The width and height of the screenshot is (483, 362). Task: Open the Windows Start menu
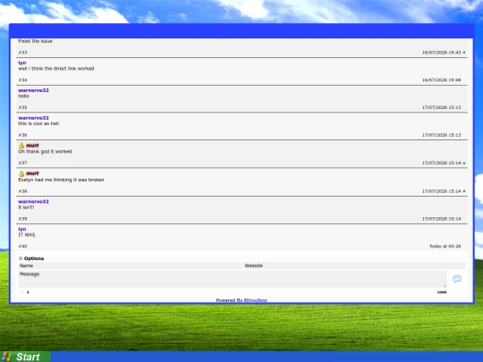click(25, 357)
